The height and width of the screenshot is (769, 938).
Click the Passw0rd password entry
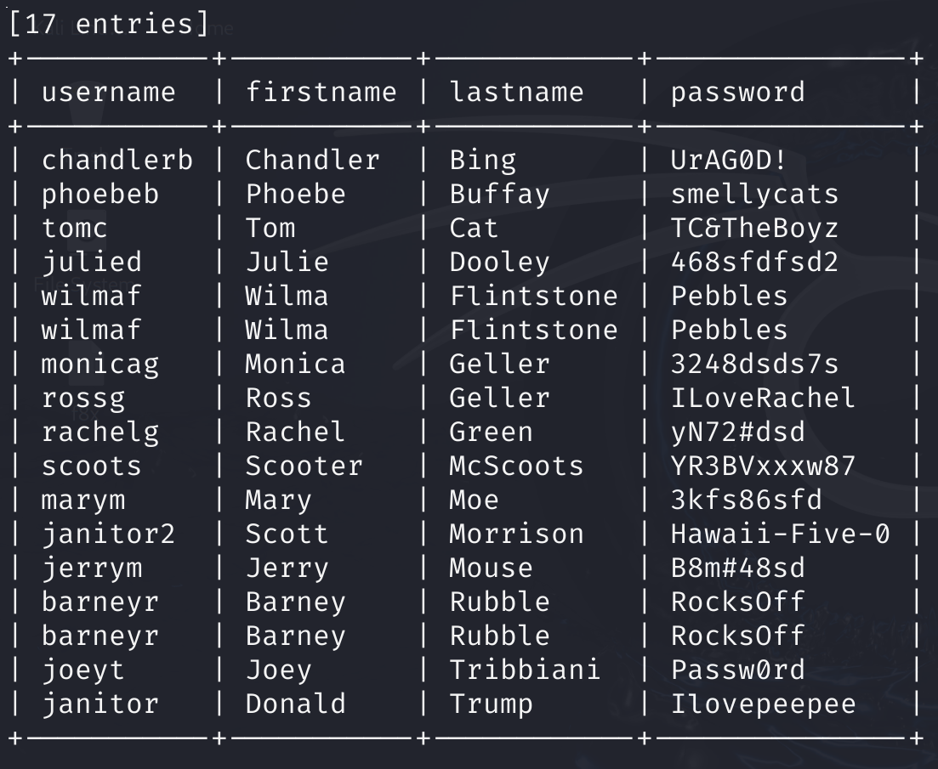737,670
